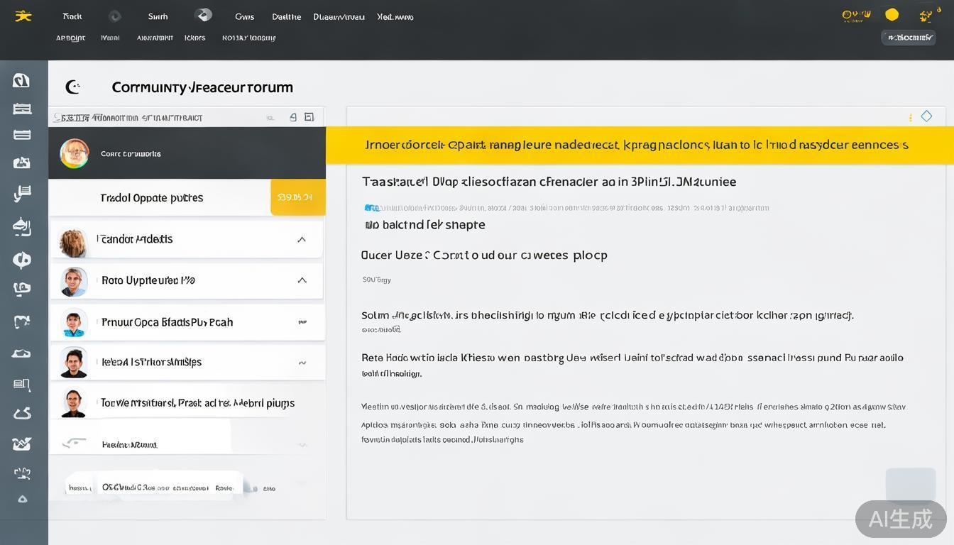This screenshot has height=545, width=954.
Task: Collapse the 'Fandor Mdetis' list row chevron
Action: [302, 240]
